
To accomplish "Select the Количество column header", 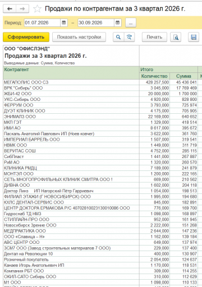I will (x=154, y=76).
